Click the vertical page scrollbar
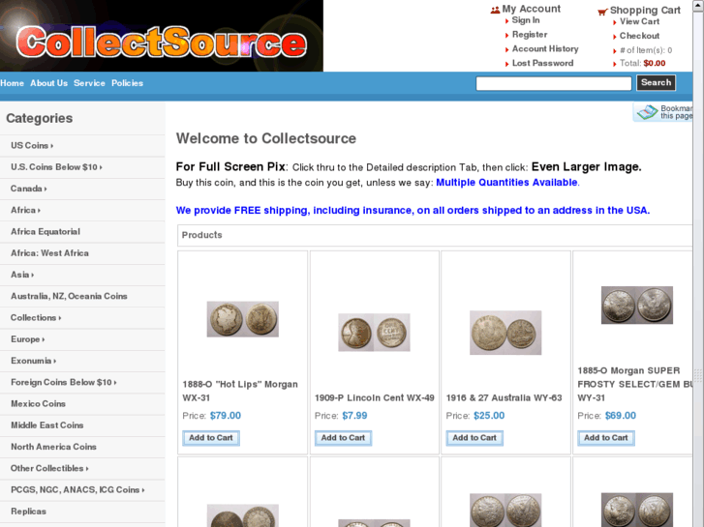Screen dimensions: 704x527 pos(698,263)
